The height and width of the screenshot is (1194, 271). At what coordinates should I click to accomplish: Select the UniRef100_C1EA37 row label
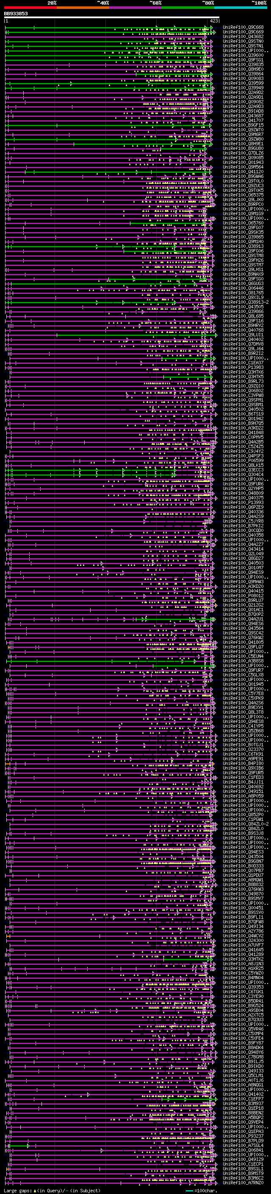243,363
